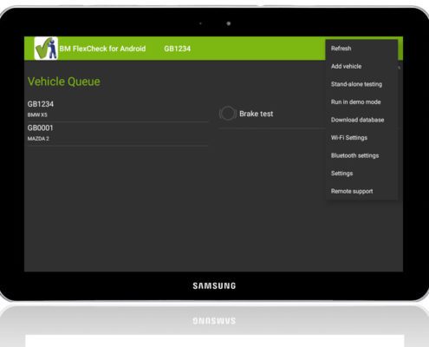Select Refresh from the overflow menu

[x=361, y=49]
